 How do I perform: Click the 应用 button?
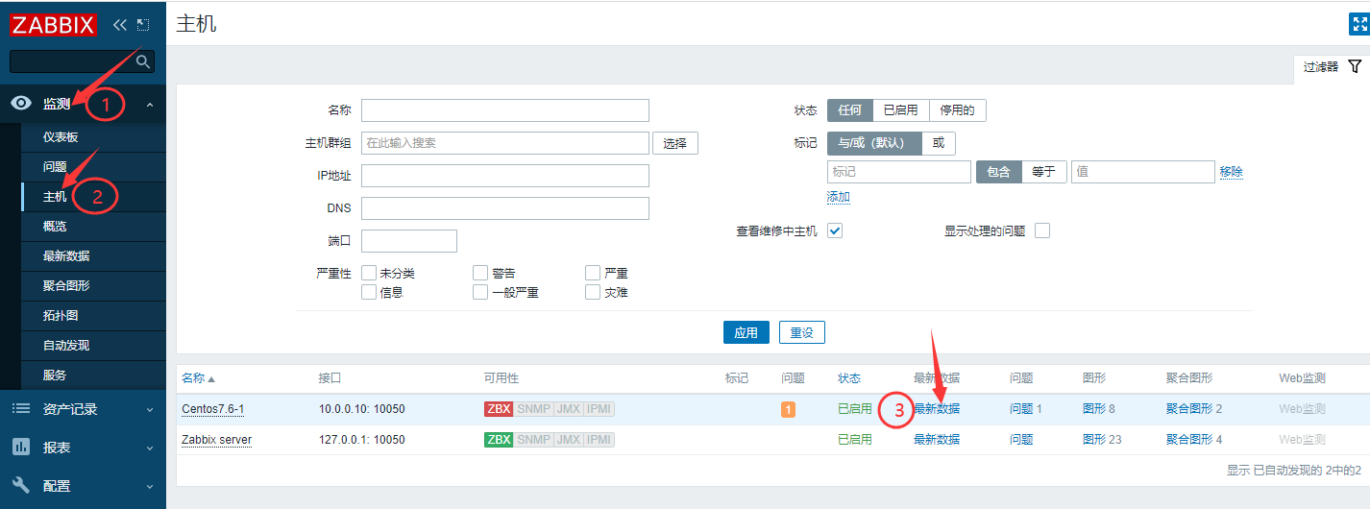(746, 332)
